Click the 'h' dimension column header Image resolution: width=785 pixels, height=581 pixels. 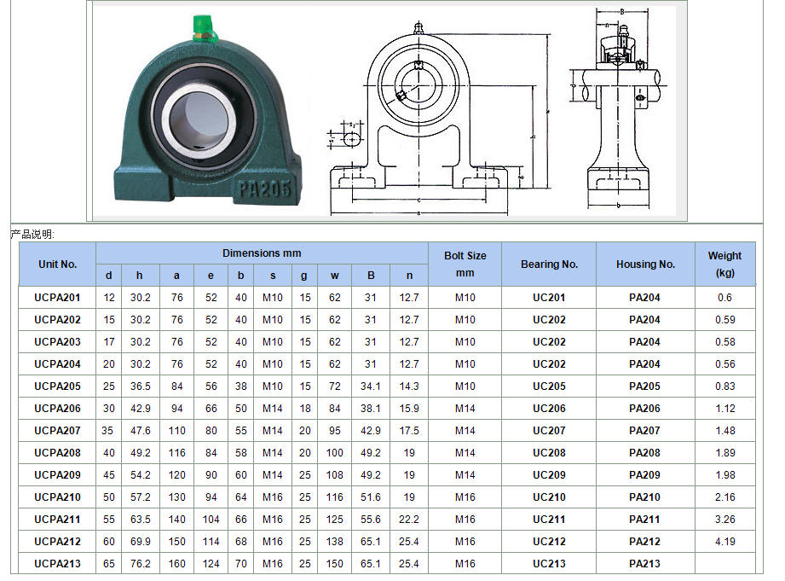tap(140, 276)
